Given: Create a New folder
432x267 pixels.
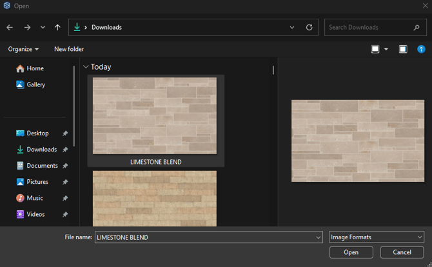Looking at the screenshot, I should click(69, 49).
